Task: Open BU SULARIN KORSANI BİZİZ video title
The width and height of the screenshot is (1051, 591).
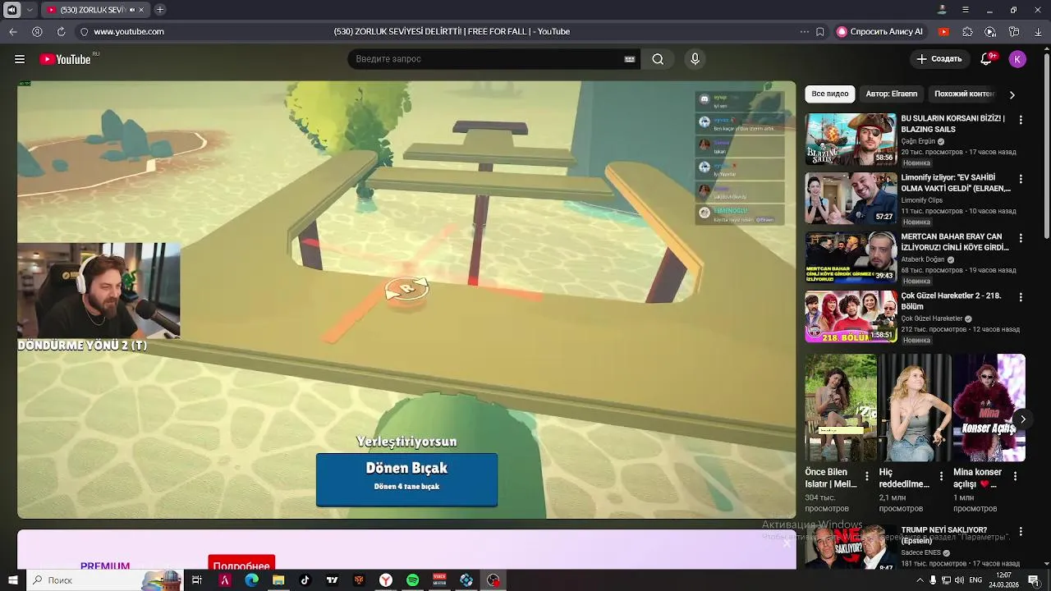Action: tap(952, 123)
